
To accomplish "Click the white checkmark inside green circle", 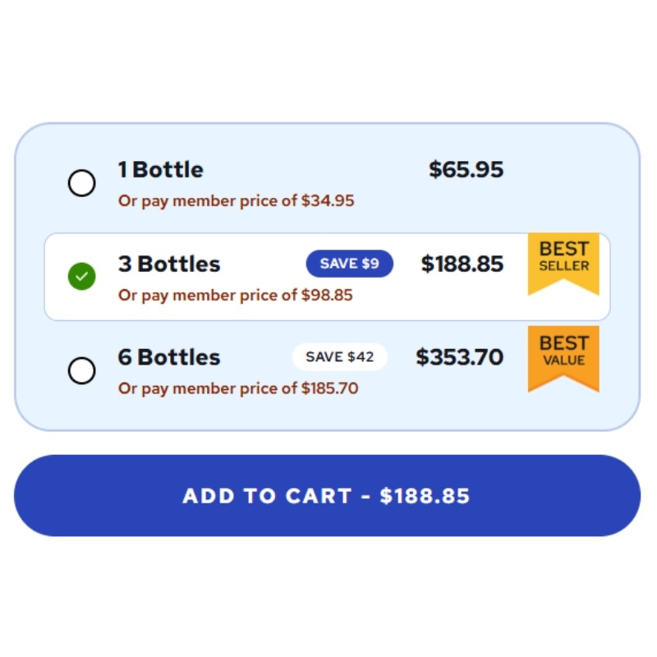I will [81, 276].
